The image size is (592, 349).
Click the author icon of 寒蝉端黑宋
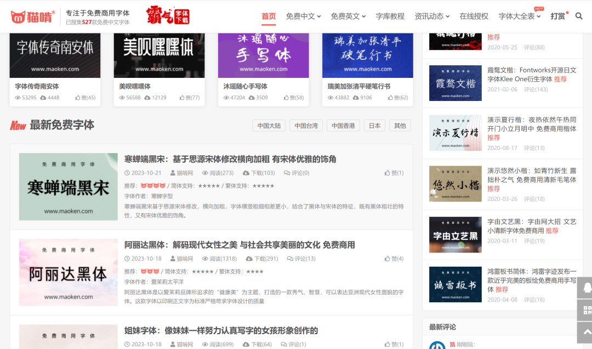click(x=173, y=173)
